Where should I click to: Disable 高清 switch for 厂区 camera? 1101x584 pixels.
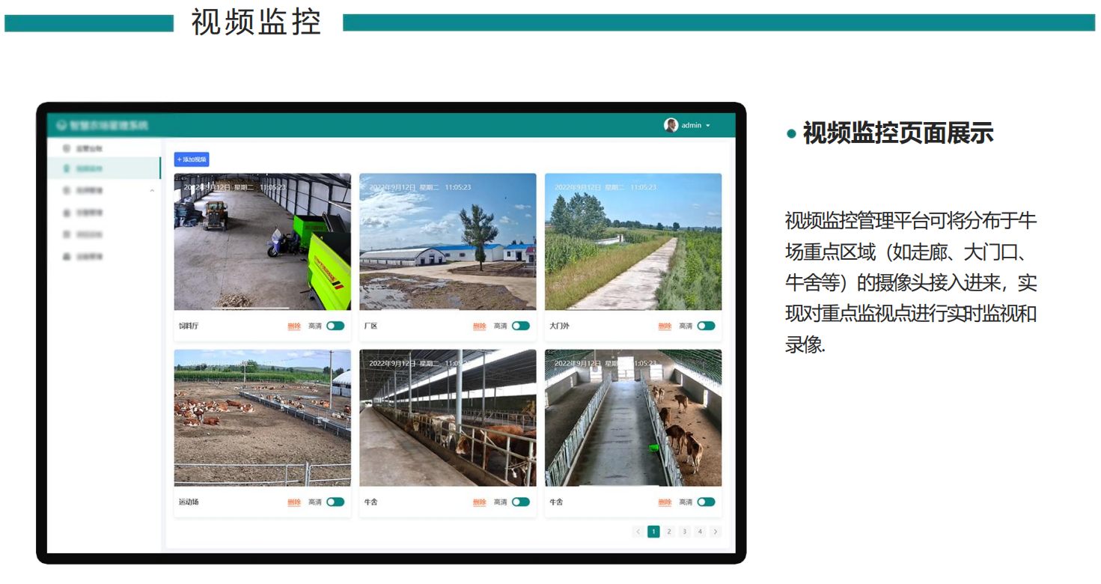point(521,326)
